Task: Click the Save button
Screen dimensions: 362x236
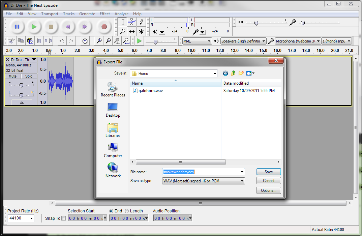Action: [x=269, y=172]
